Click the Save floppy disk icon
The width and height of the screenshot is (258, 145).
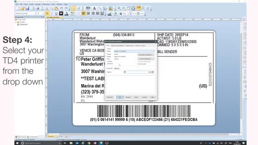pos(27,8)
